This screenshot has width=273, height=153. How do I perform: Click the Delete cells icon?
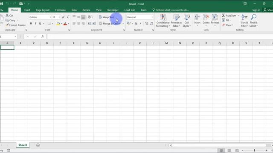[x=206, y=17]
